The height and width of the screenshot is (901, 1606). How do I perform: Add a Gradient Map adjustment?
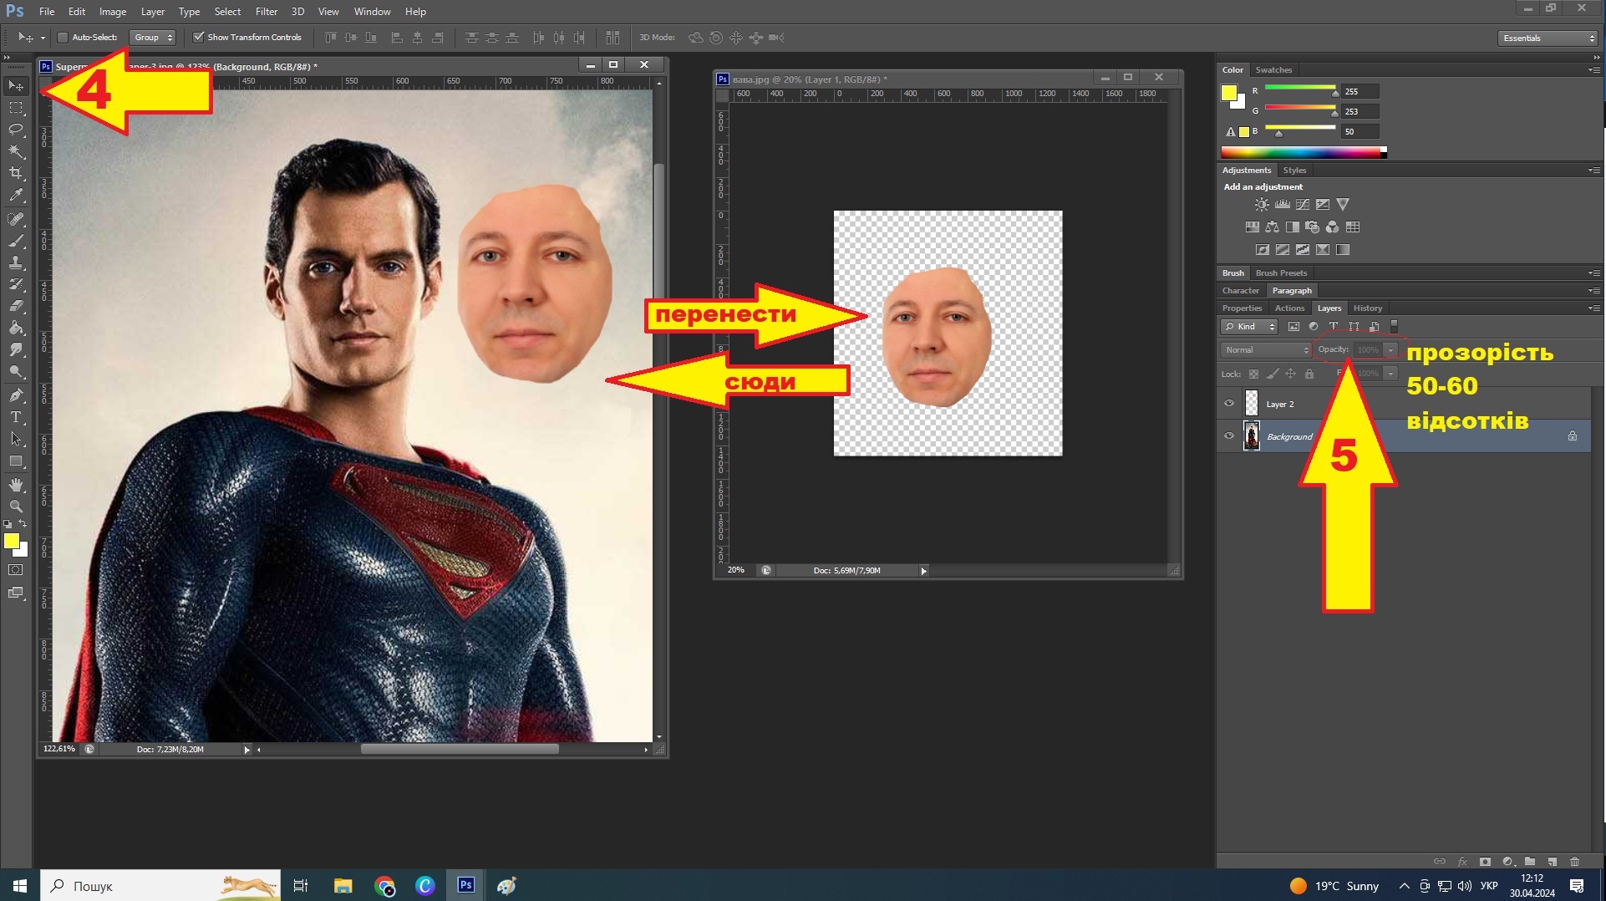(1342, 250)
